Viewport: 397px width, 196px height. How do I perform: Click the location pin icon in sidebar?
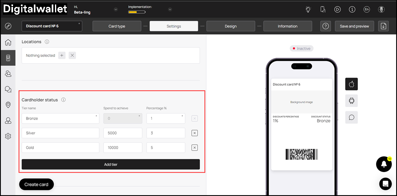pos(8,105)
